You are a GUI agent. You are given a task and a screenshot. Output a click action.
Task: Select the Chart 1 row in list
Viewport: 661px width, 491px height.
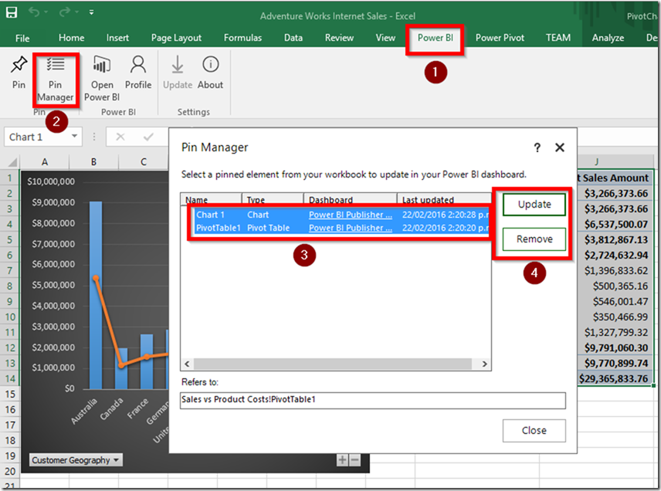341,215
